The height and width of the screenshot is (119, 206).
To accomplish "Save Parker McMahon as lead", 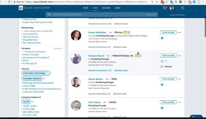I will pyautogui.click(x=168, y=32).
